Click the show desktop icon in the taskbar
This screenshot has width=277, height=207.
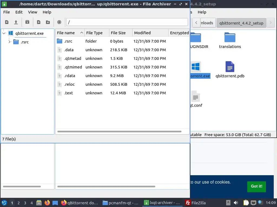(55, 203)
